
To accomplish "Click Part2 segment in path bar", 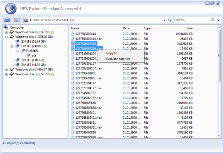I will [47, 20].
